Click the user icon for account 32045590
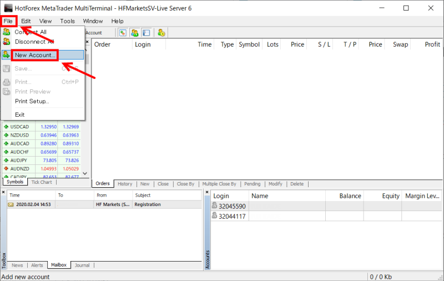 click(x=215, y=206)
